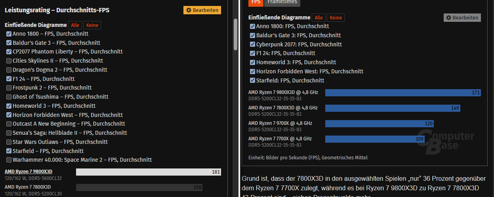This screenshot has width=494, height=197.
Task: Click Keine button in left Leistungsrating panel
Action: tap(92, 25)
